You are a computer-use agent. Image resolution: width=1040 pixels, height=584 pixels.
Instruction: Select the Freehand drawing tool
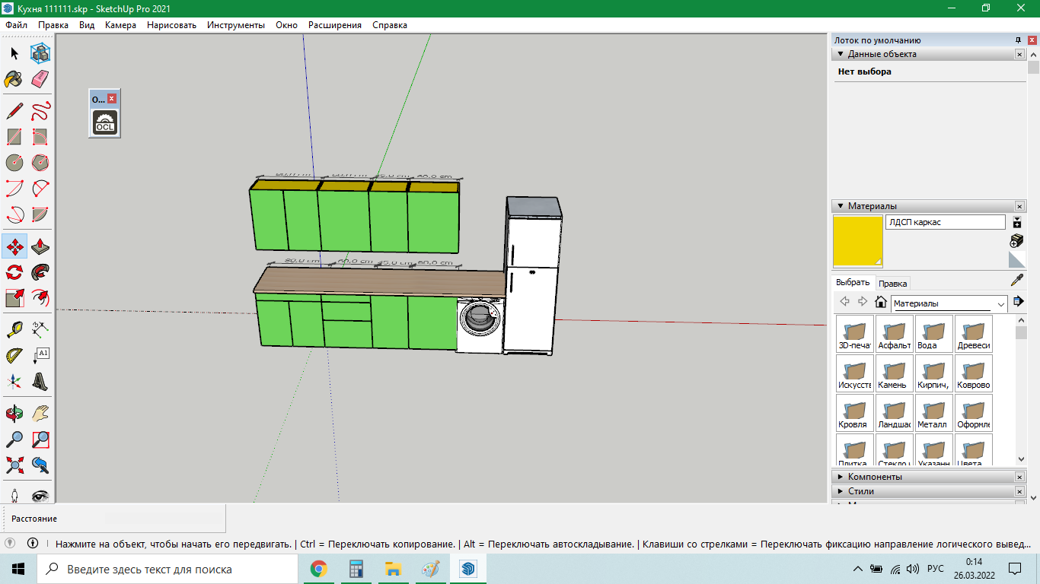pyautogui.click(x=40, y=111)
